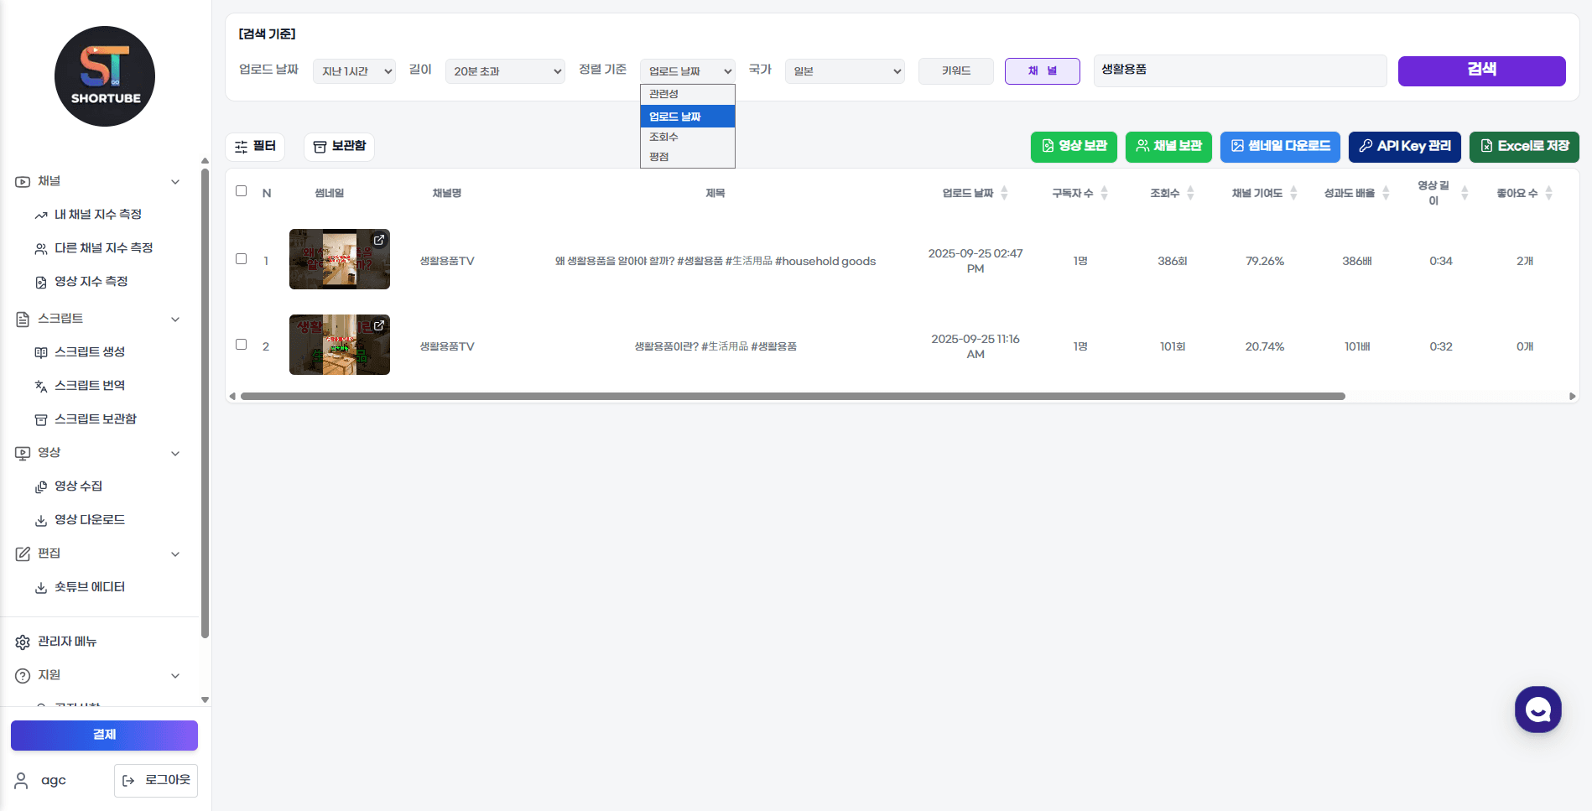Open external link icon on first thumbnail
The width and height of the screenshot is (1592, 811).
[x=379, y=240]
